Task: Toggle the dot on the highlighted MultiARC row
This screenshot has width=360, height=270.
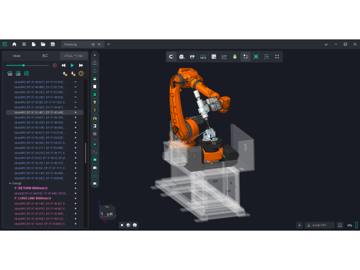Action: (75, 112)
